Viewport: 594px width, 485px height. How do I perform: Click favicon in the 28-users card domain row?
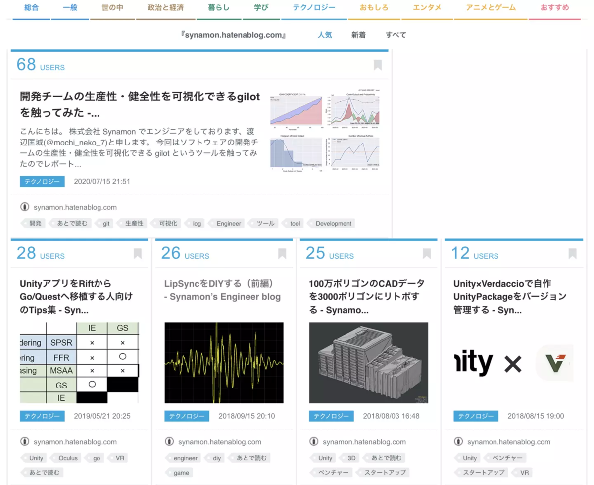(x=24, y=442)
